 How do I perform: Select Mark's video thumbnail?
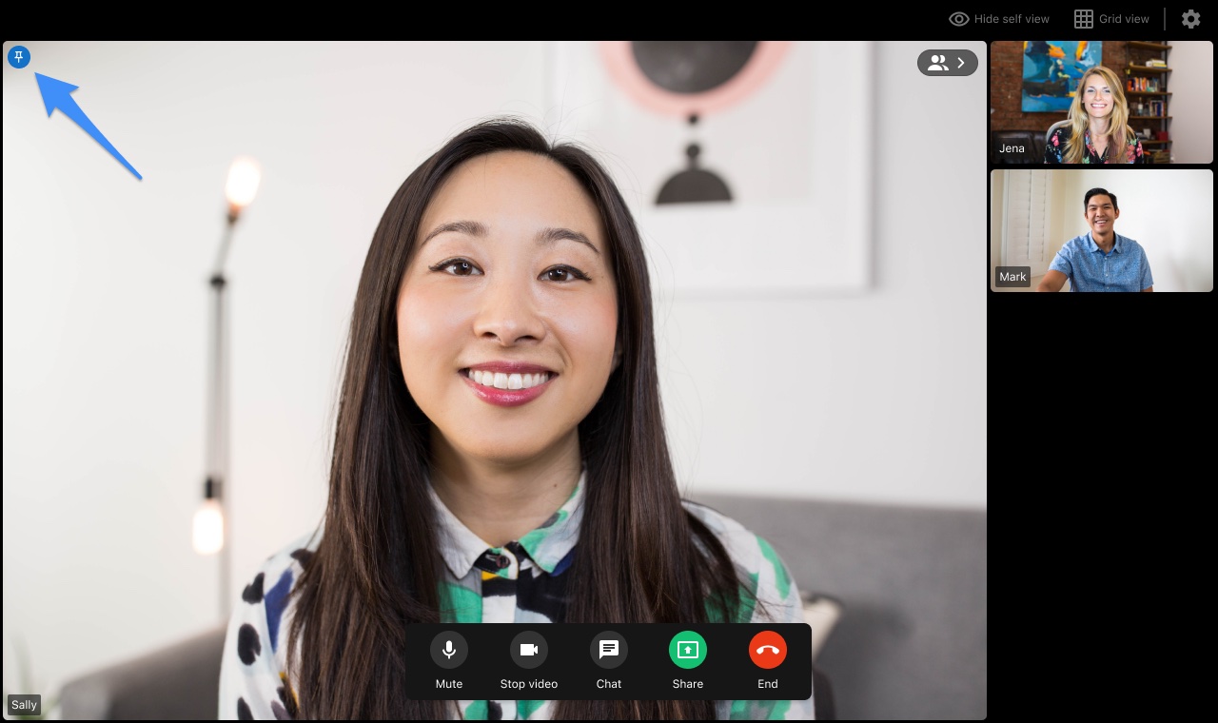1101,230
